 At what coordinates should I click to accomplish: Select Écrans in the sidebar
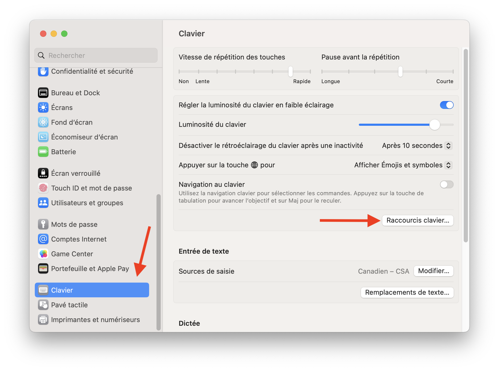(x=92, y=108)
